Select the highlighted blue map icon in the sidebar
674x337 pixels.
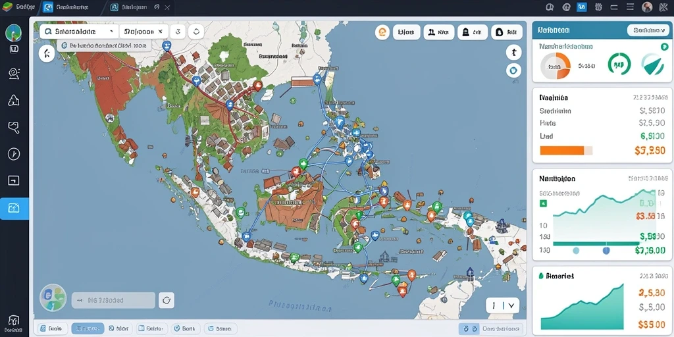[x=14, y=209]
